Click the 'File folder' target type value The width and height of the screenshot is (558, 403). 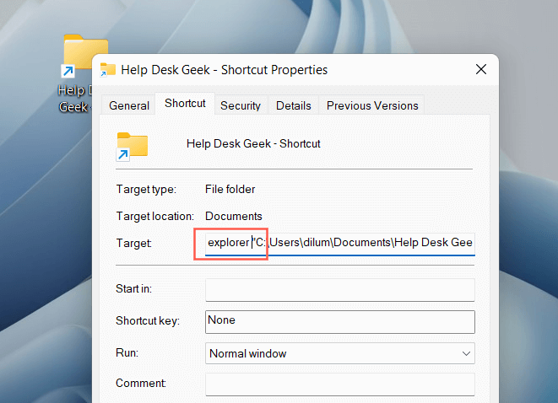pos(230,189)
